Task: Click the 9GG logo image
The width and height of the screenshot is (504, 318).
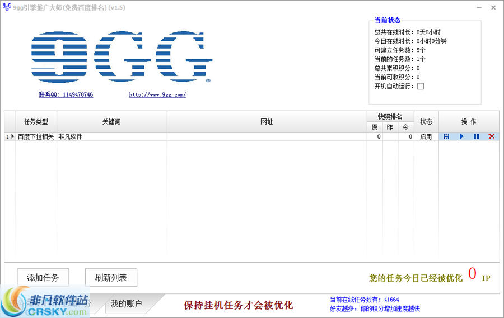Action: tap(122, 57)
